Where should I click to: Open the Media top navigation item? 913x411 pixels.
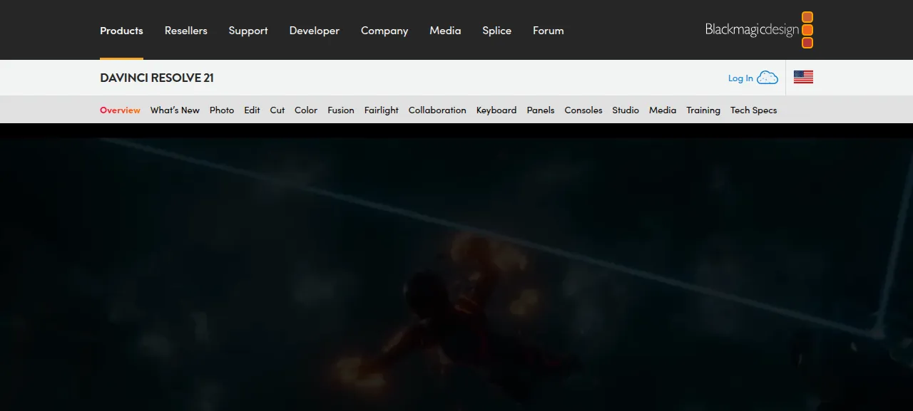(x=445, y=31)
